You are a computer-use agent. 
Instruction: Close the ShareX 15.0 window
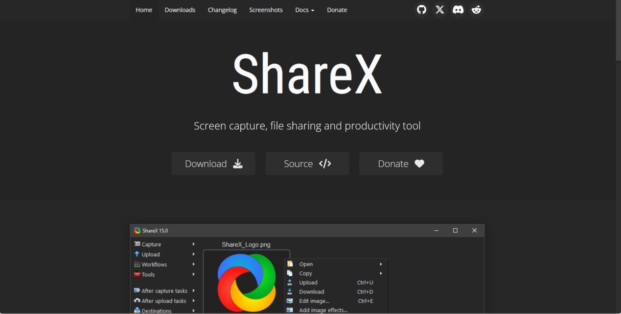pyautogui.click(x=474, y=230)
